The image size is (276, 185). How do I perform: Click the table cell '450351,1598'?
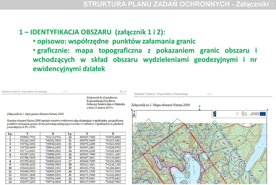(87, 172)
